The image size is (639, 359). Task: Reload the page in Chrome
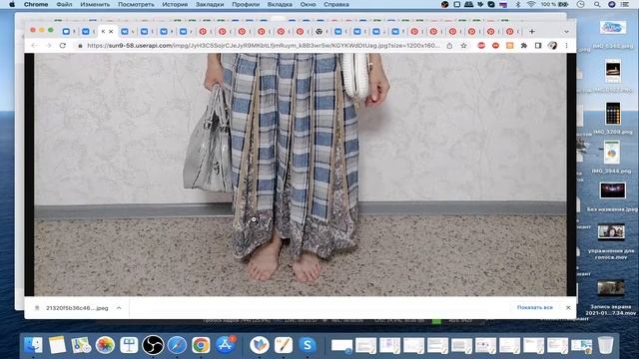pos(62,46)
